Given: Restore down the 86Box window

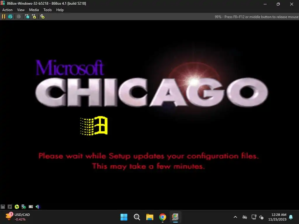Looking at the screenshot, I should click(x=278, y=4).
